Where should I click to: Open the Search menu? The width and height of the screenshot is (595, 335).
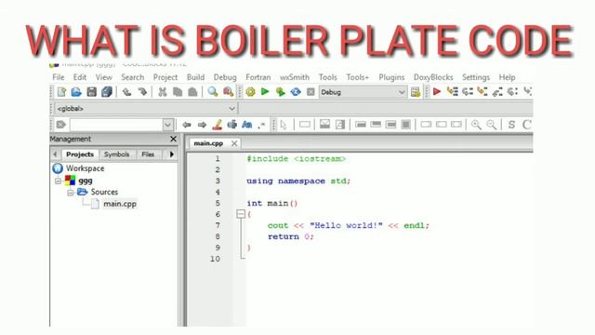(132, 77)
